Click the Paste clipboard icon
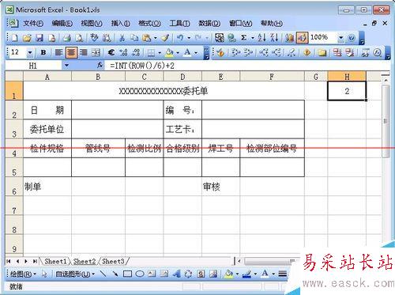Screen dimensions: 395x295 click(x=146, y=38)
